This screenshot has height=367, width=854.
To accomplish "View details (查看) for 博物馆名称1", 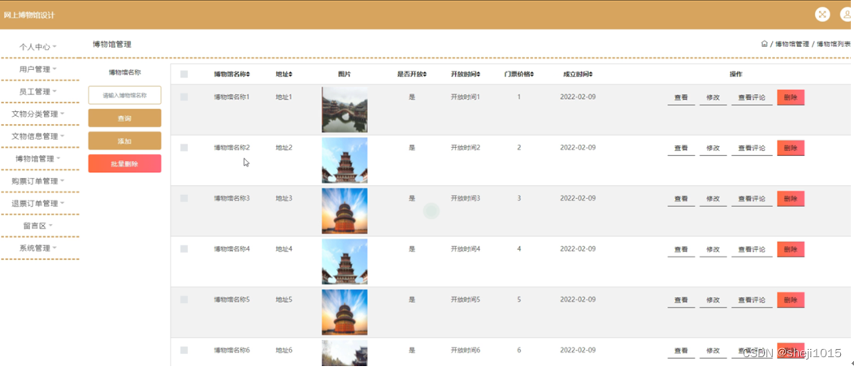I will click(681, 97).
